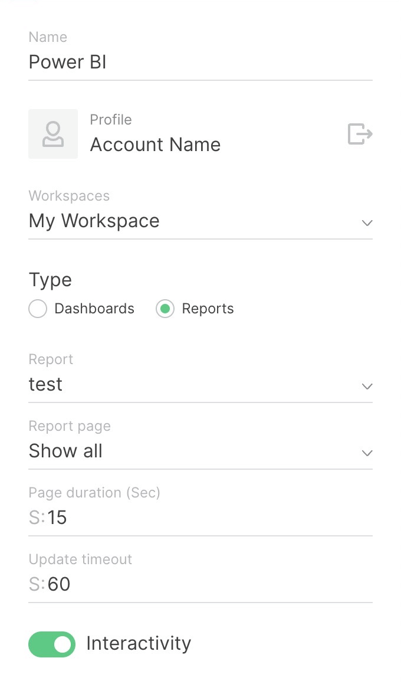Open the My Workspace dropdown
The height and width of the screenshot is (694, 401).
[200, 221]
